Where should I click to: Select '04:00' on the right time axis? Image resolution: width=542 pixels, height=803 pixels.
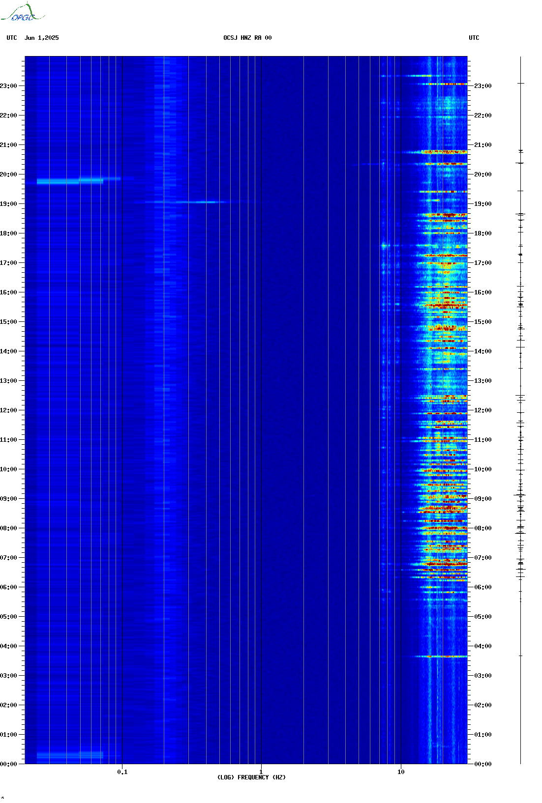click(x=482, y=646)
